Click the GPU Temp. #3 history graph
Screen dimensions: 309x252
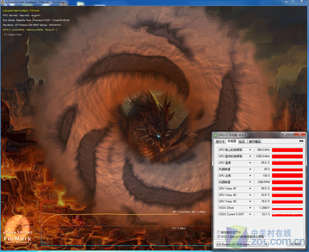click(x=287, y=201)
